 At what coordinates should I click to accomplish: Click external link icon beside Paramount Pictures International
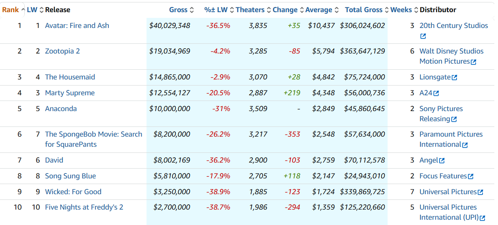tap(465, 145)
